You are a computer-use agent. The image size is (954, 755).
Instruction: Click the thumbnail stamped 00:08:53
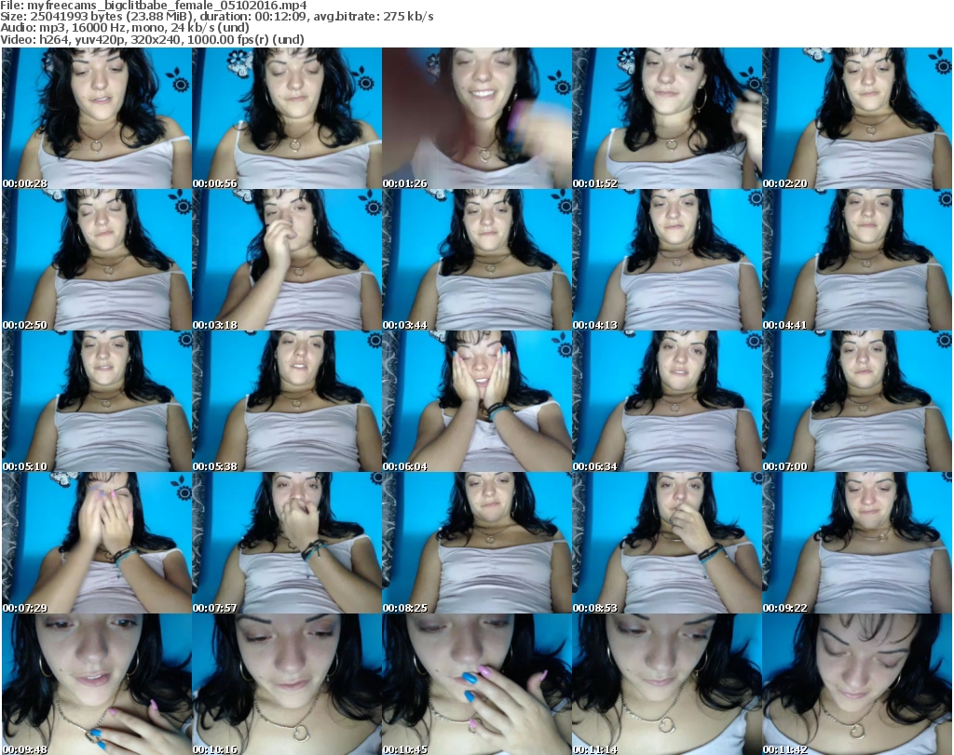[x=667, y=543]
